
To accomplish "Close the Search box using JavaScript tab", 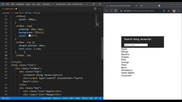I will (x=136, y=6).
